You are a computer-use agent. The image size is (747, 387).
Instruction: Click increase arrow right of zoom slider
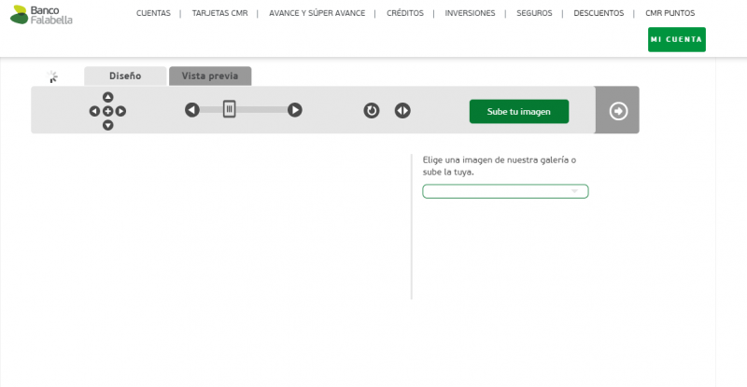click(294, 110)
